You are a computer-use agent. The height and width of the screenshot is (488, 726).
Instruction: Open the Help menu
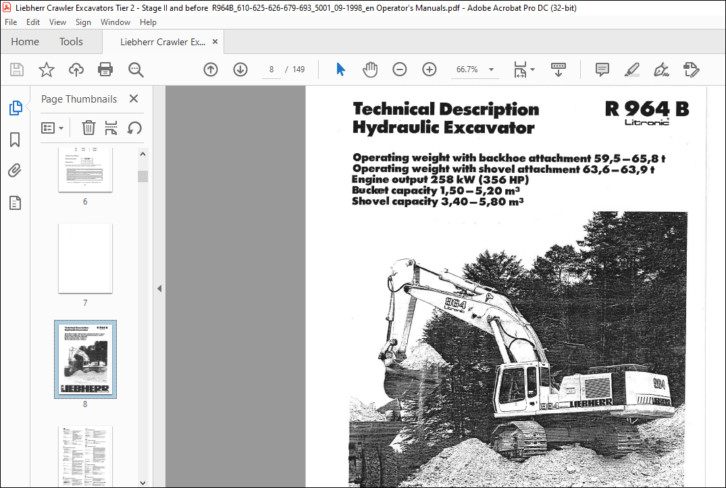coord(148,22)
